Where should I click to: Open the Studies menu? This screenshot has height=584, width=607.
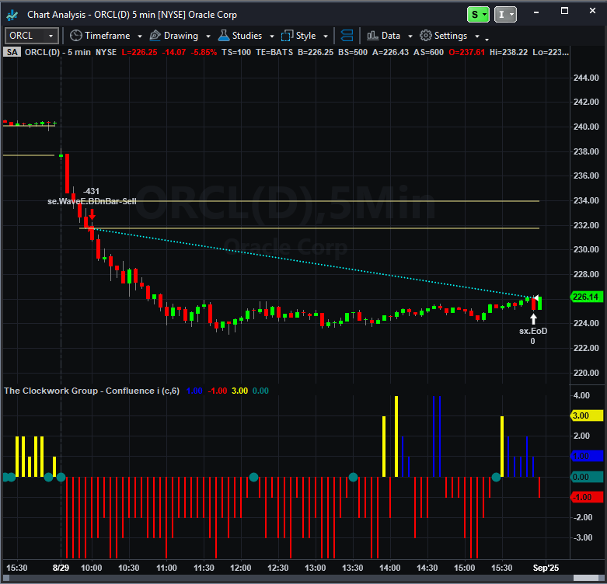(x=247, y=36)
